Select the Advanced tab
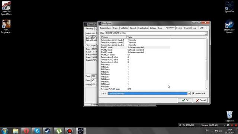 click(x=170, y=28)
